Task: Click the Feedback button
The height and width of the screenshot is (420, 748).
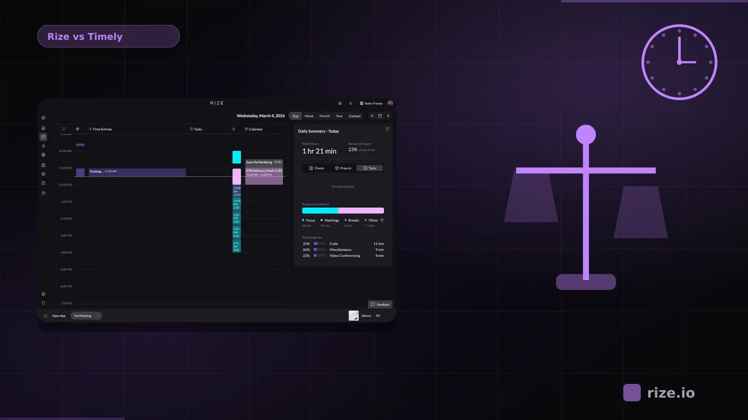Action: pyautogui.click(x=380, y=304)
